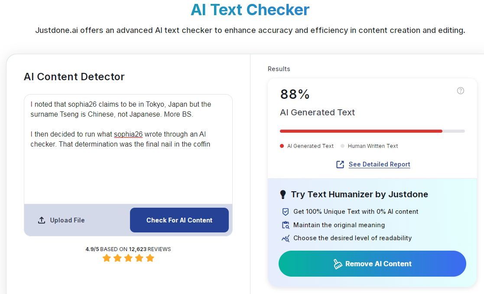Click the Upload File label
The width and height of the screenshot is (484, 294).
pos(67,220)
